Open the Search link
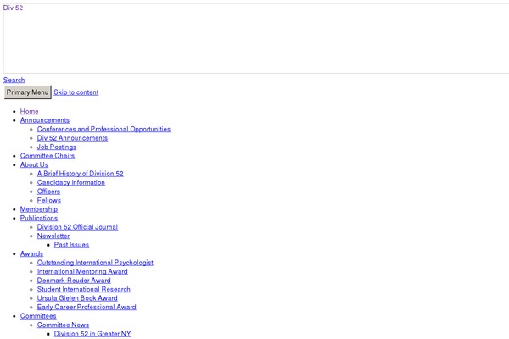The height and width of the screenshot is (339, 509). [x=14, y=80]
